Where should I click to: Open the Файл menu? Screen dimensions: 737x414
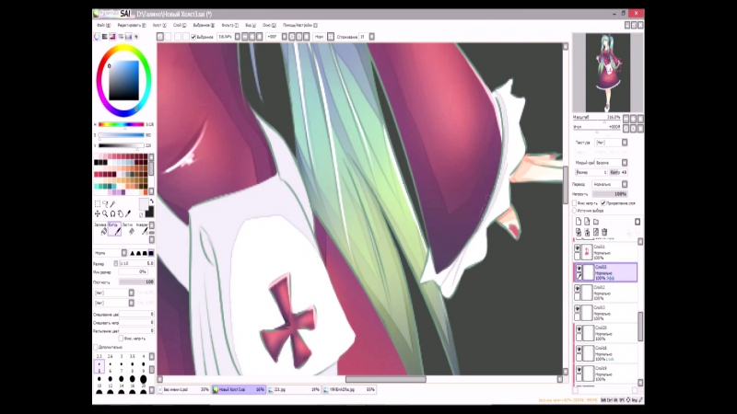point(104,26)
